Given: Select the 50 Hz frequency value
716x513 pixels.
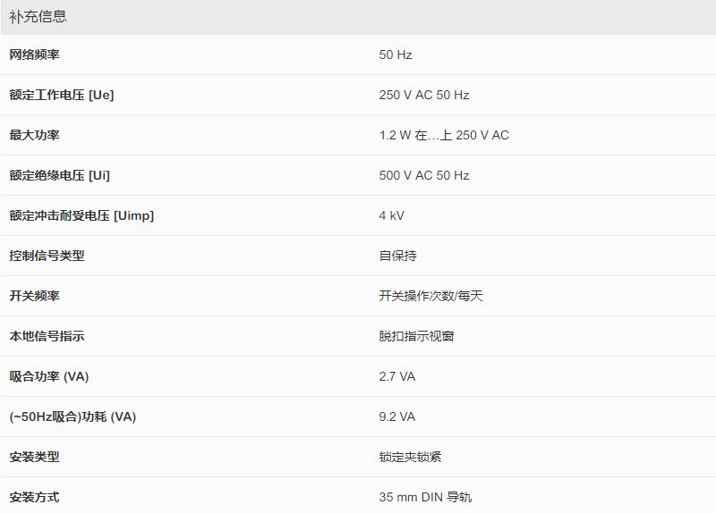Looking at the screenshot, I should 396,55.
